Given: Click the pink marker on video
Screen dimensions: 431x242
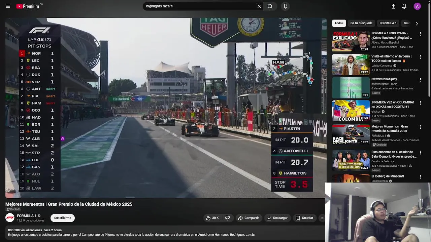Looking at the screenshot, I should pyautogui.click(x=62, y=138).
